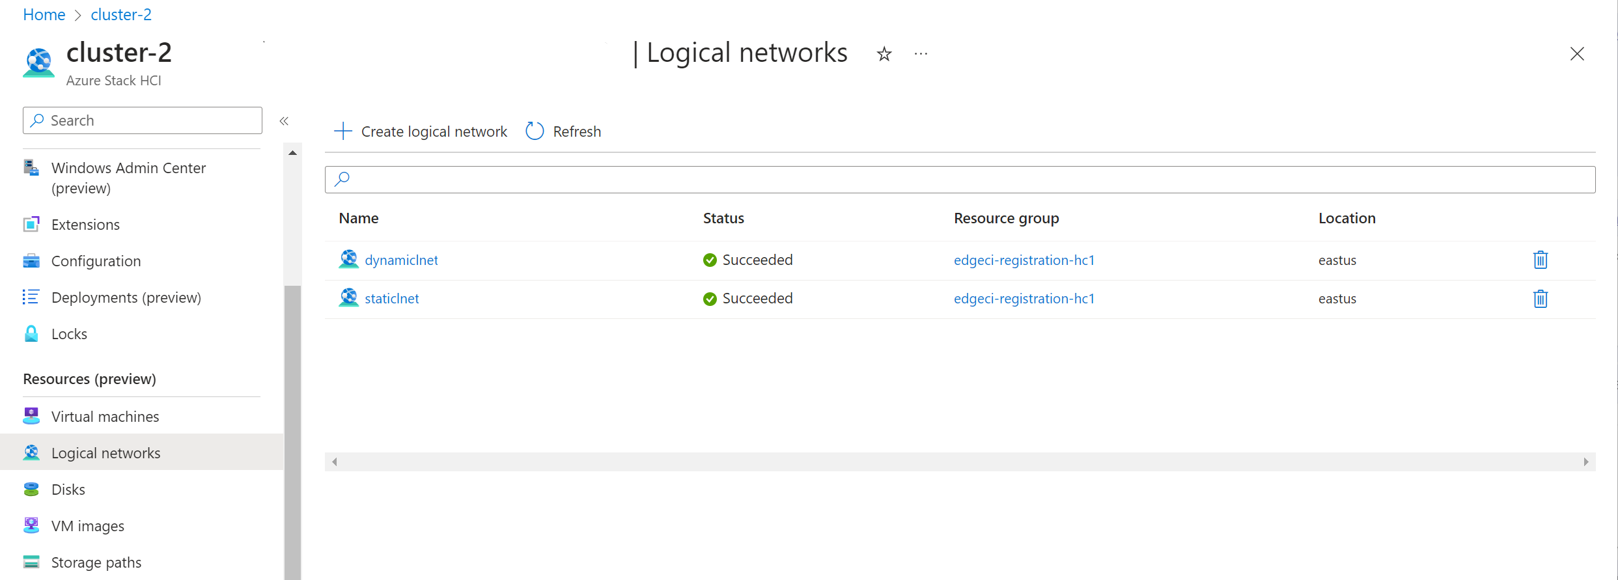Viewport: 1618px width, 580px height.
Task: Click the Refresh button
Action: pos(564,131)
